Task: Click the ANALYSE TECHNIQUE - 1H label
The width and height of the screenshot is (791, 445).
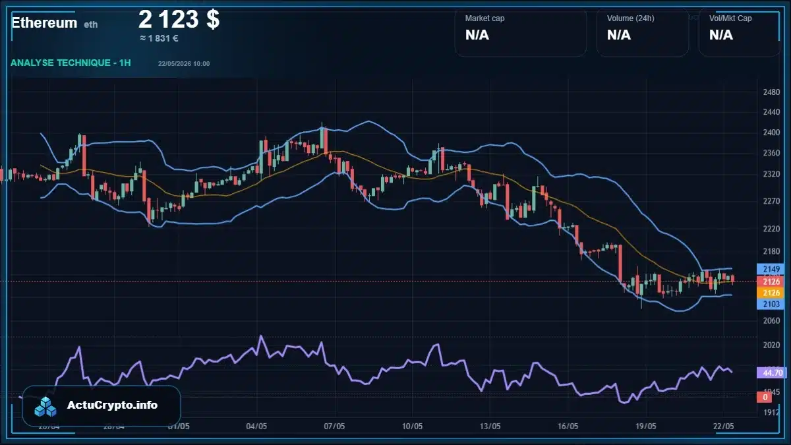Action: click(71, 63)
